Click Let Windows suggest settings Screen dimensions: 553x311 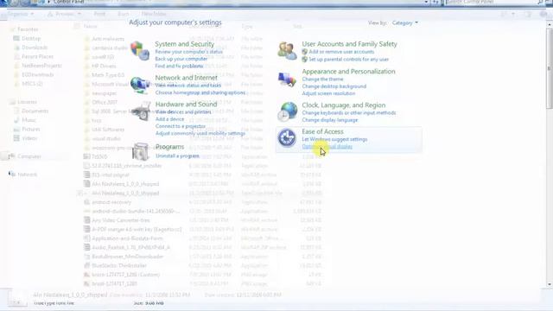pos(334,139)
